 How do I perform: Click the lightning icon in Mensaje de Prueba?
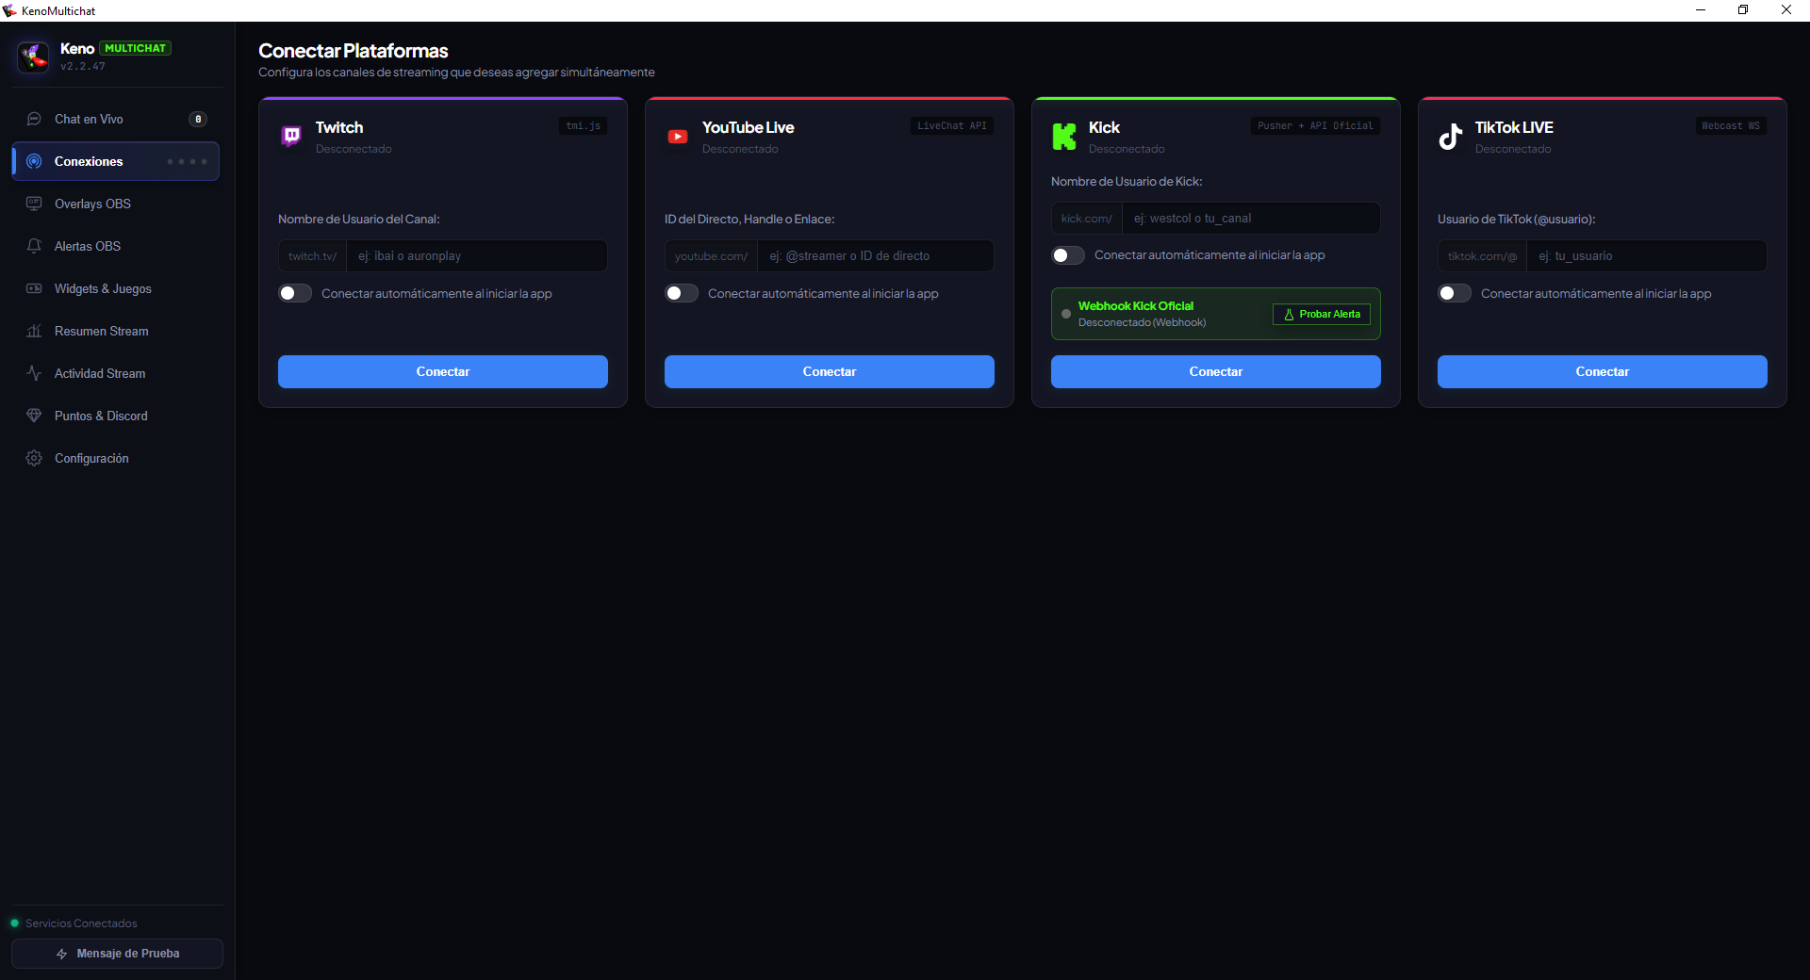tap(61, 954)
